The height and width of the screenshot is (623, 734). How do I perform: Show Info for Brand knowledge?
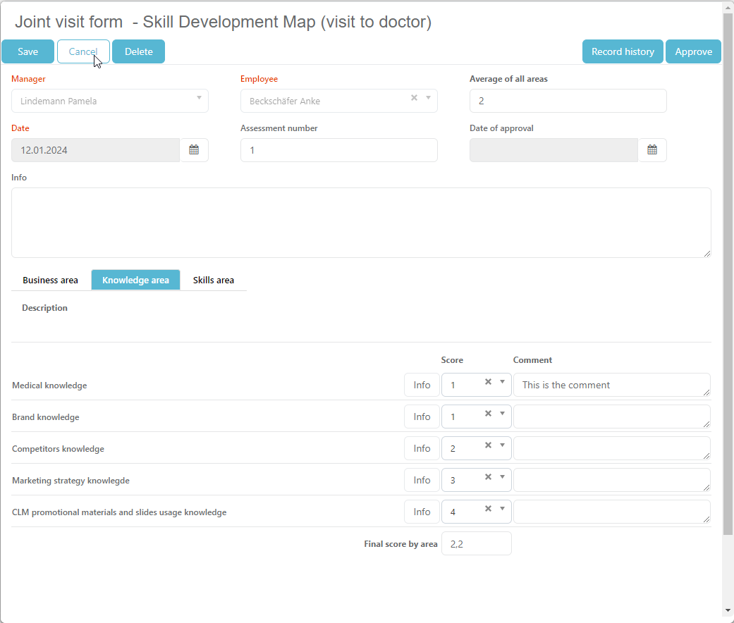click(x=422, y=417)
